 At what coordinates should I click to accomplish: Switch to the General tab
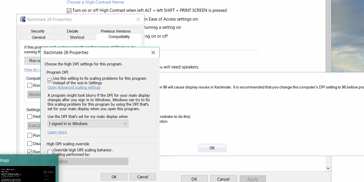(x=39, y=37)
